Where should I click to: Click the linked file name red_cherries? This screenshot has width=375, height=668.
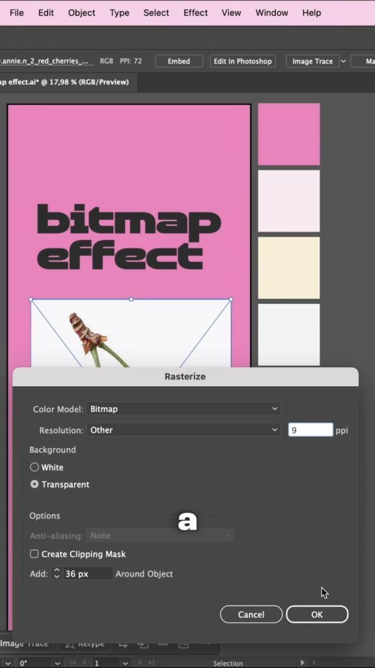point(47,61)
